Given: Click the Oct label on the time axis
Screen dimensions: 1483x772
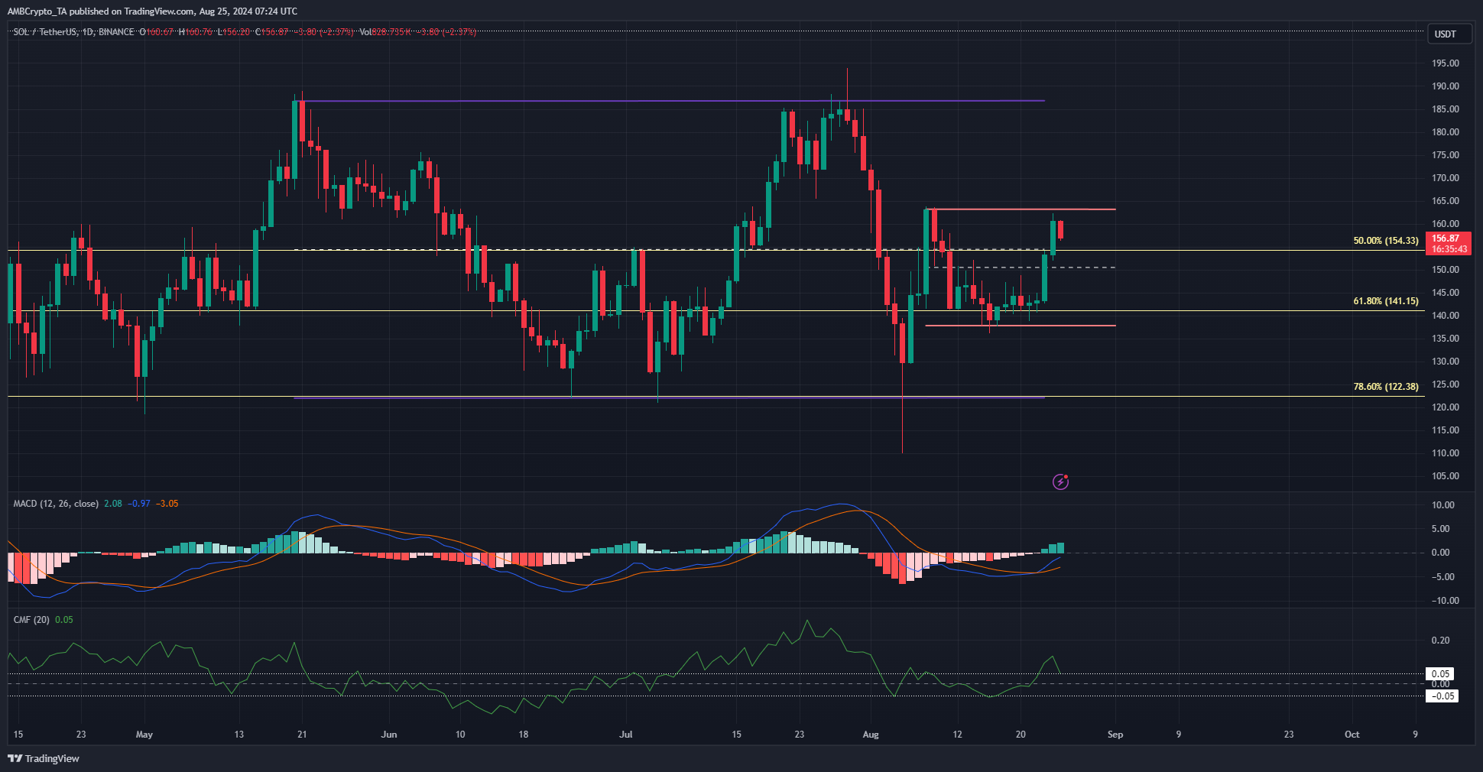Looking at the screenshot, I should pos(1352,735).
